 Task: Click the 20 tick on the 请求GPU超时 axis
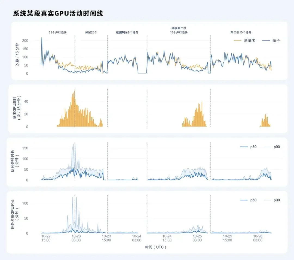[26, 114]
